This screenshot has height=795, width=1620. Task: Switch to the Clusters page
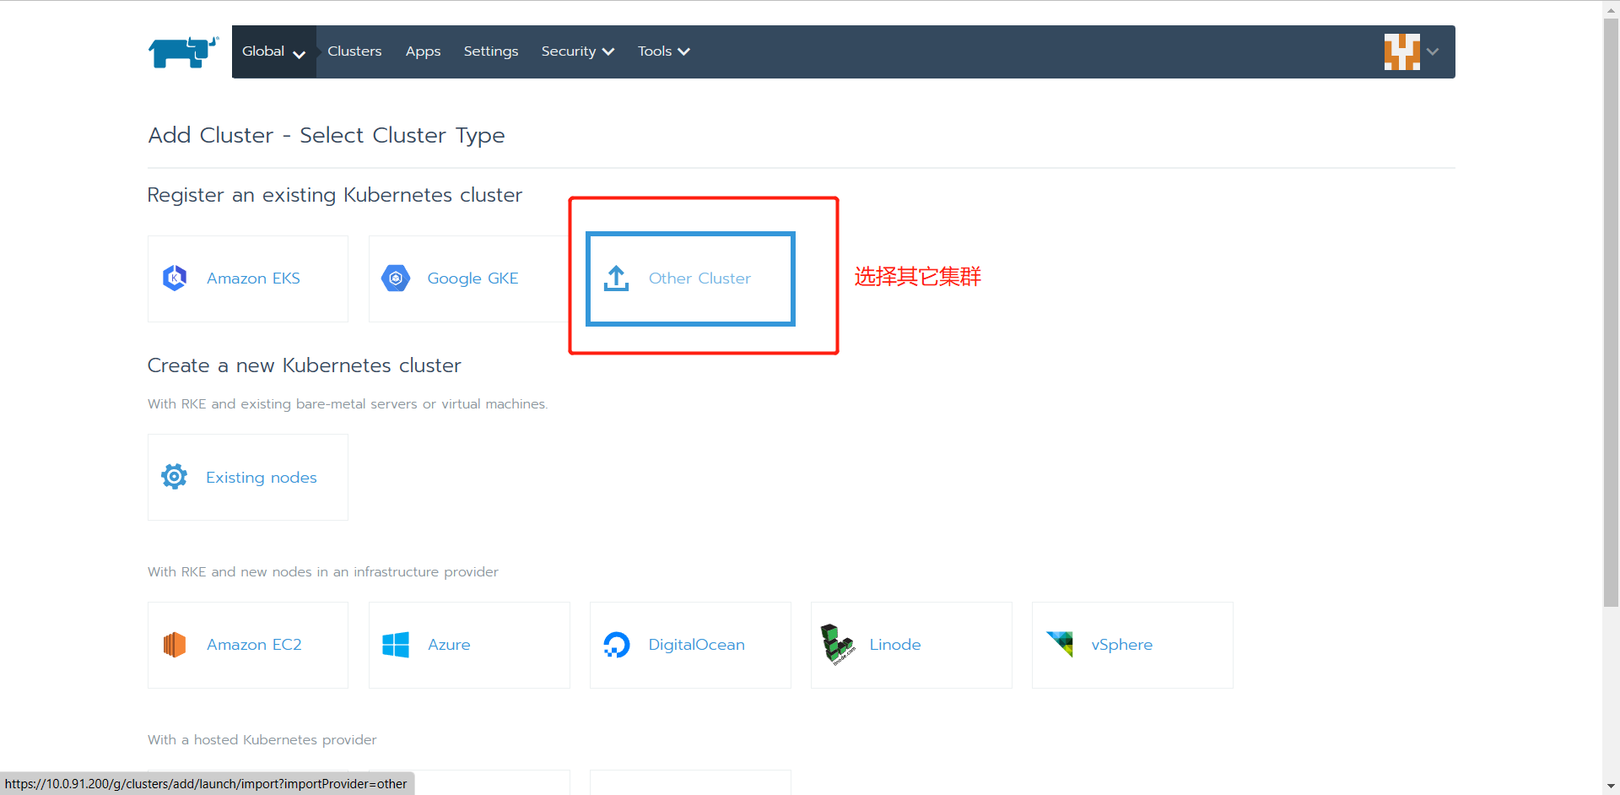[x=354, y=51]
